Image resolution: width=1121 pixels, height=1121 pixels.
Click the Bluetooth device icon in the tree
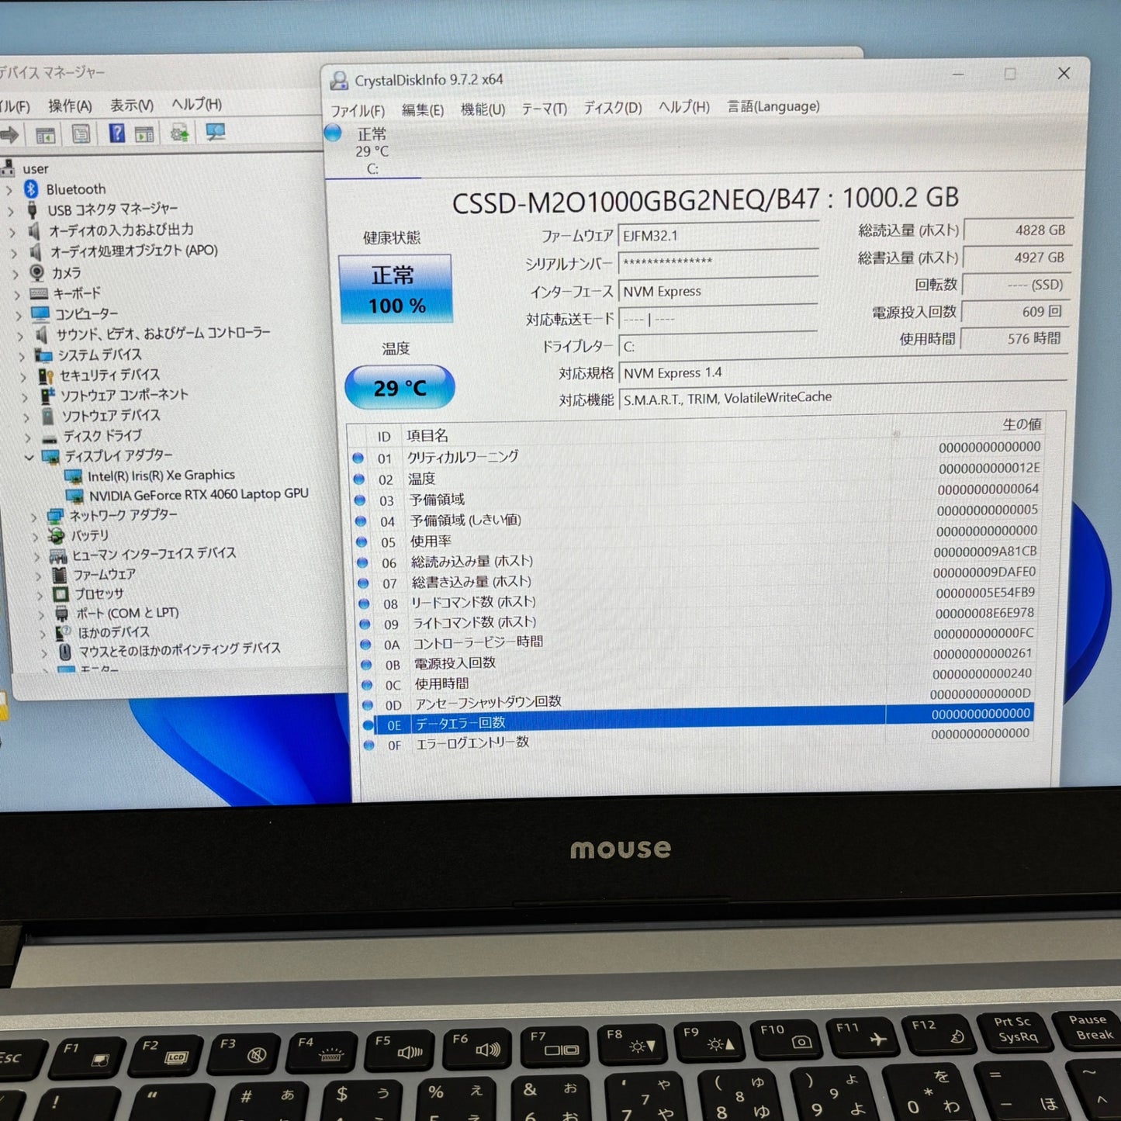pyautogui.click(x=31, y=189)
